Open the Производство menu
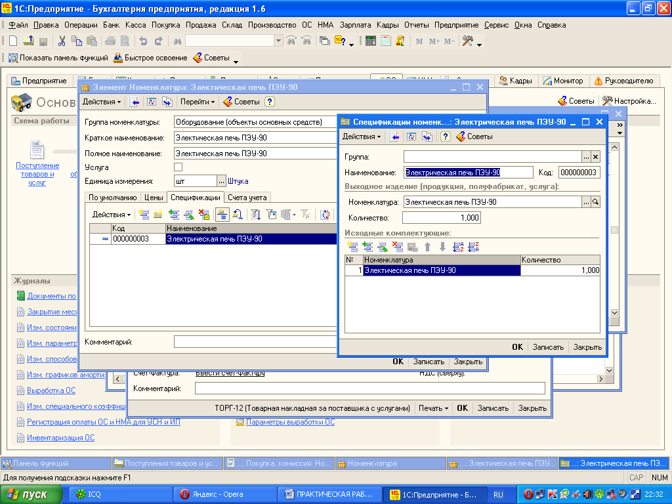 [x=272, y=25]
